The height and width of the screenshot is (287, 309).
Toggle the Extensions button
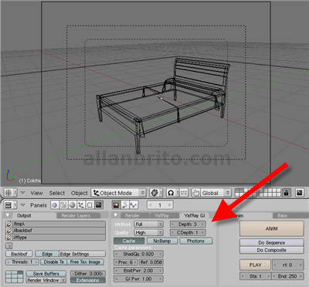[x=88, y=280]
